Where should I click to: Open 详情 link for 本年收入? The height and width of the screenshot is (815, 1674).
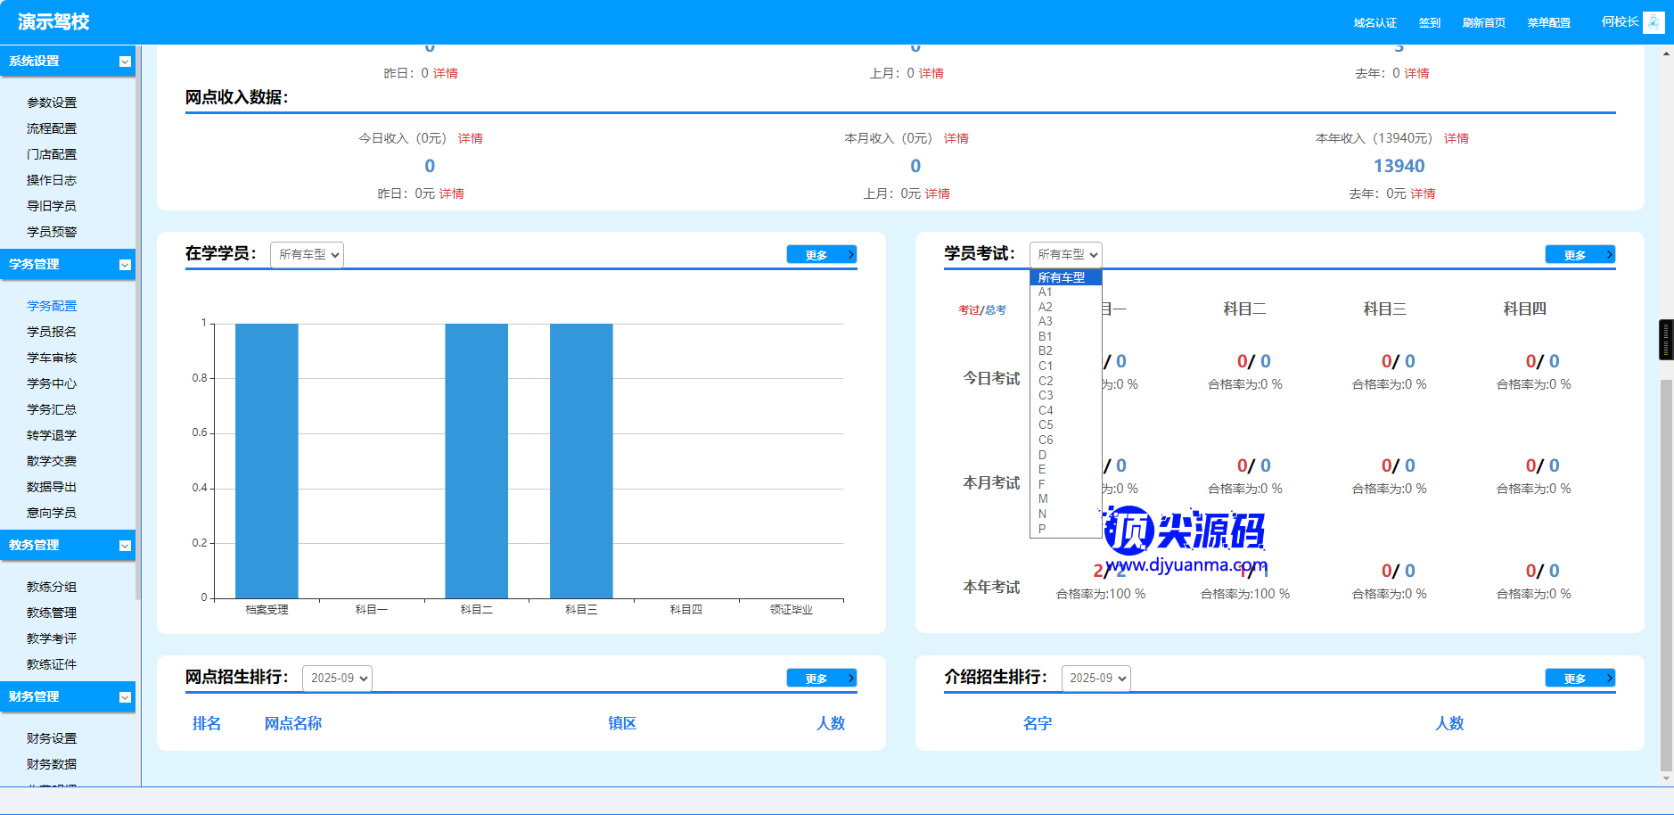click(x=1456, y=138)
